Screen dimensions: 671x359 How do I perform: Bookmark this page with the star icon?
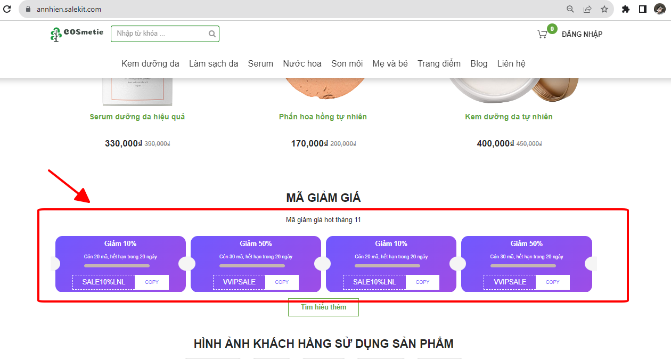coord(604,9)
